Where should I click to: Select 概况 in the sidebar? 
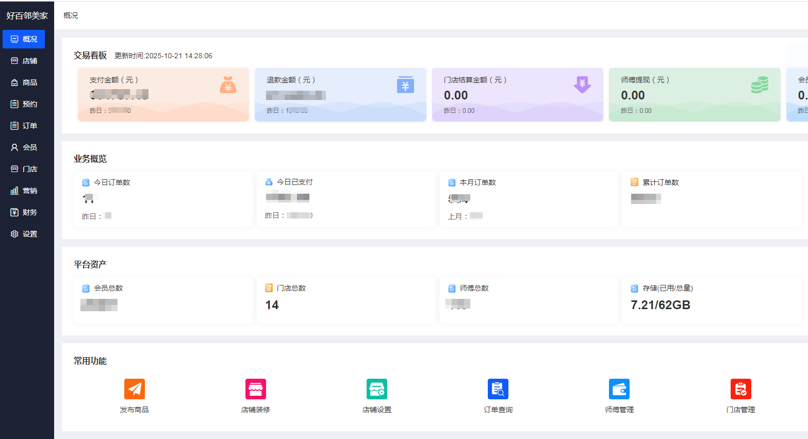[24, 39]
